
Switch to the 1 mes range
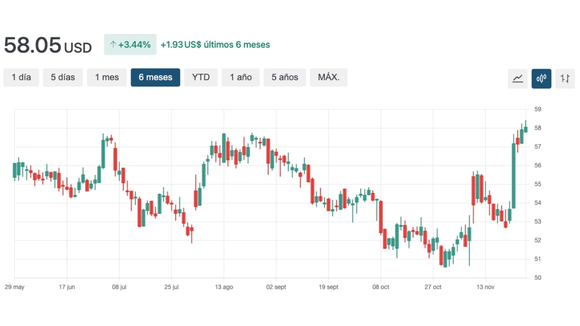click(107, 77)
